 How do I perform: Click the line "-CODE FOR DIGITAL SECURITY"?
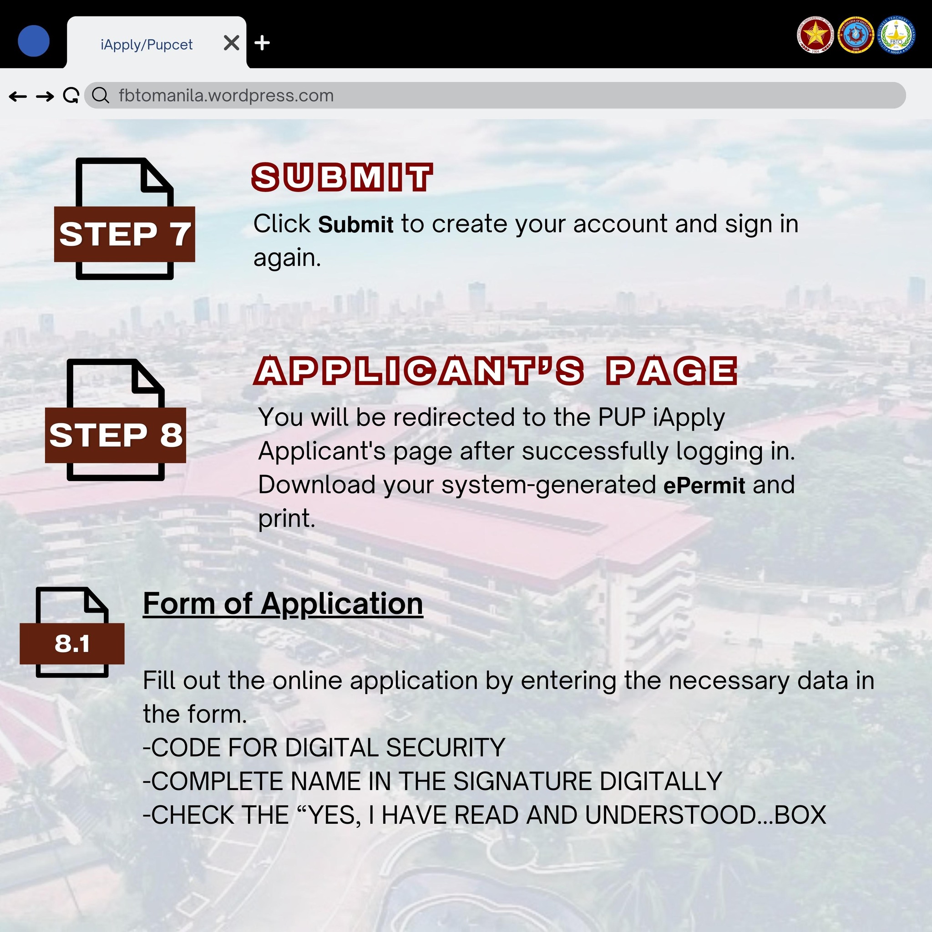pyautogui.click(x=324, y=748)
